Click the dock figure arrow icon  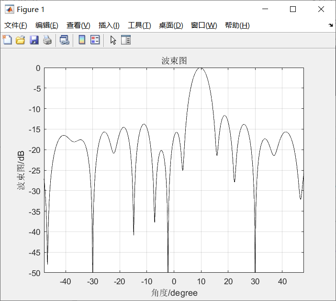click(331, 25)
